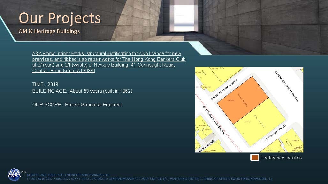Click the 'Our Projects' heading
This screenshot has width=328, height=184.
(x=60, y=18)
